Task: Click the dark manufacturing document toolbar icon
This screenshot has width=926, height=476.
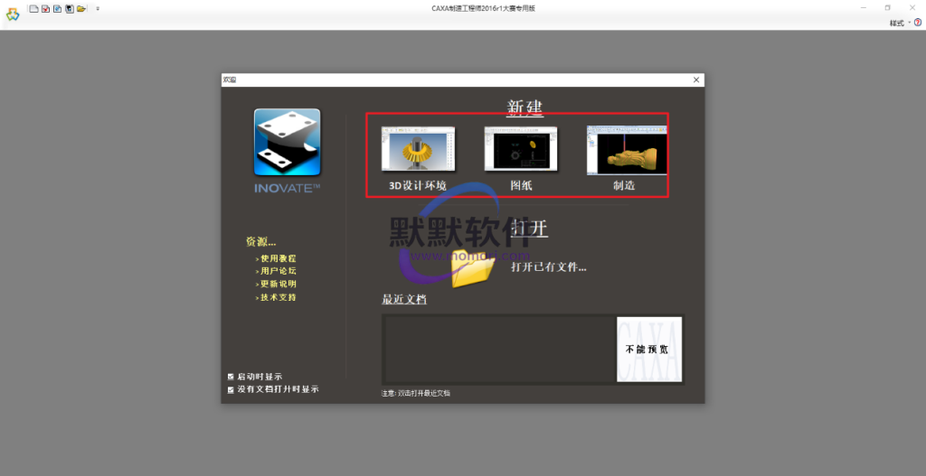Action: 69,8
